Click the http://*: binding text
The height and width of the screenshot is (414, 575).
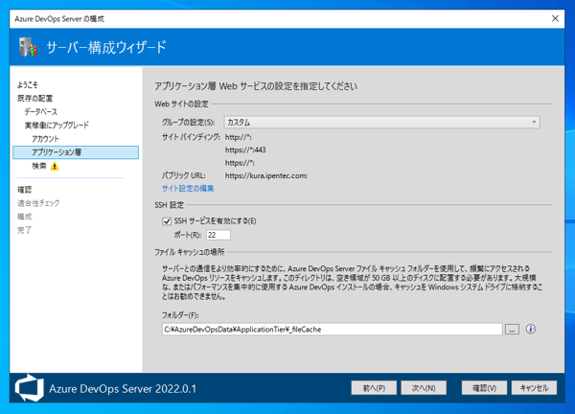239,137
